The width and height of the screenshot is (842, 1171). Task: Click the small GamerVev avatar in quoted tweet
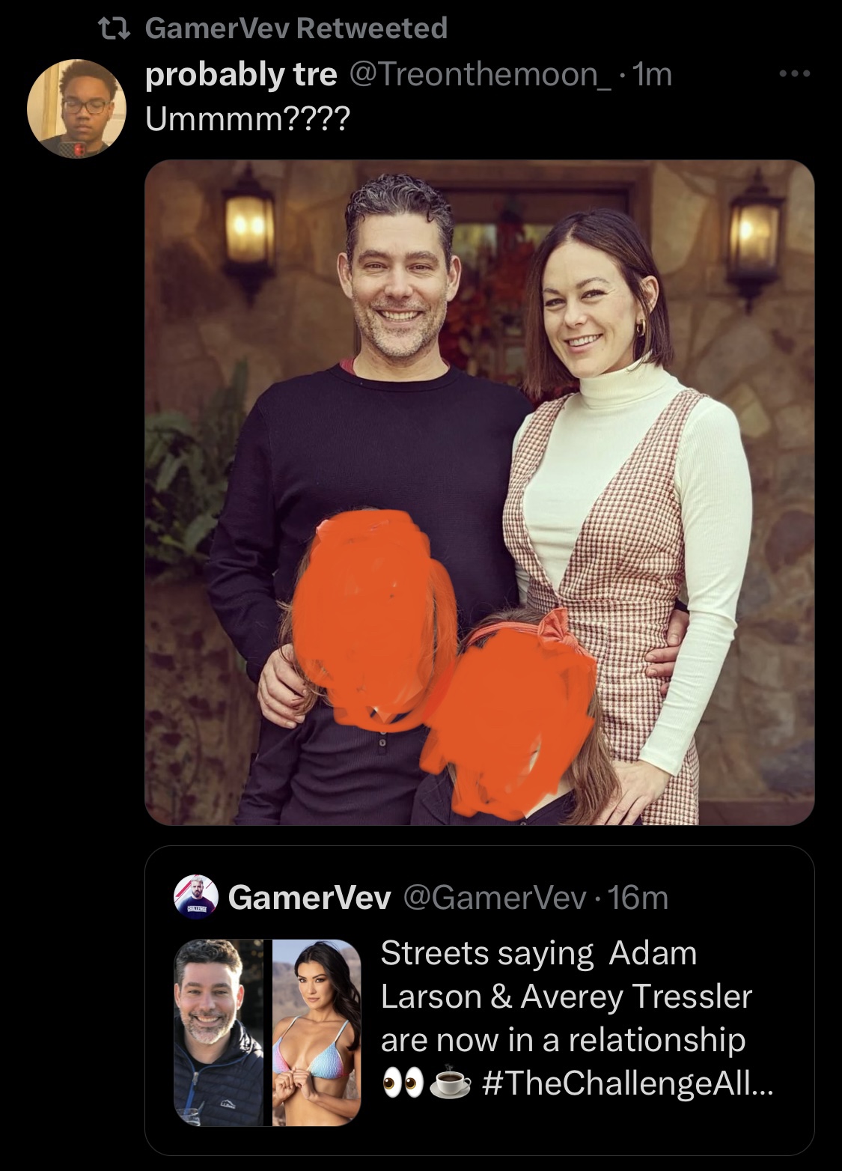point(196,896)
